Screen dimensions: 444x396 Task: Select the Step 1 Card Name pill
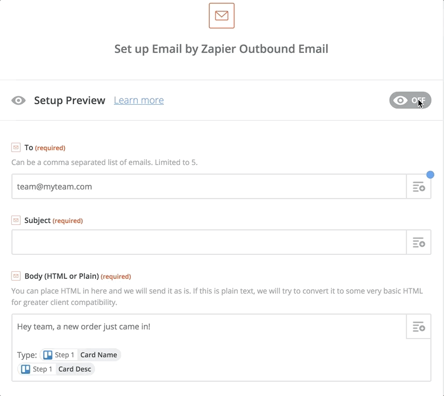pos(80,354)
